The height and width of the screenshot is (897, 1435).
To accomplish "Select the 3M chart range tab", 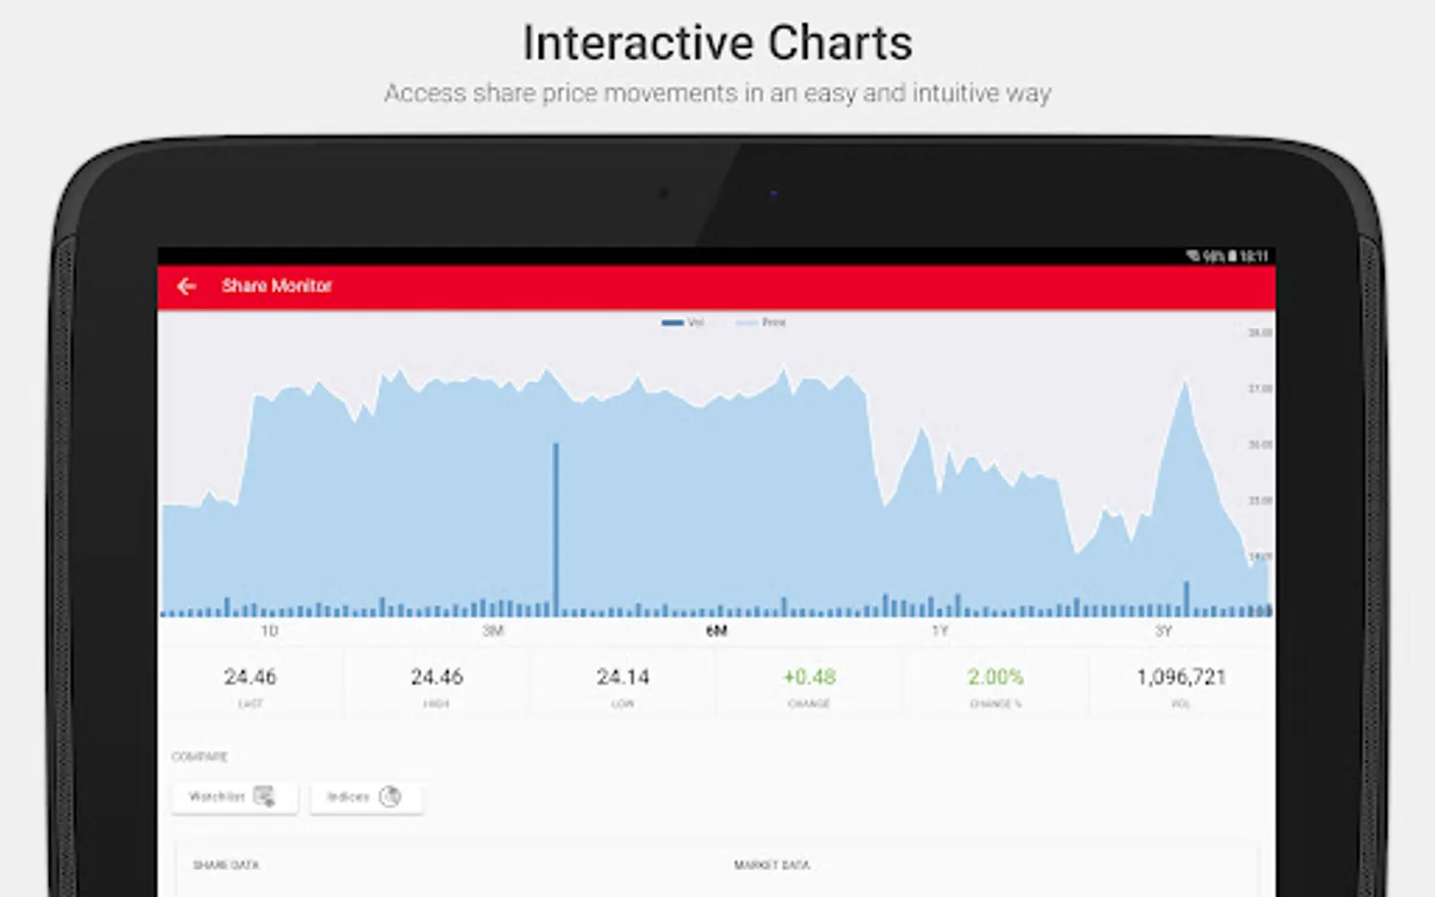I will (x=493, y=631).
